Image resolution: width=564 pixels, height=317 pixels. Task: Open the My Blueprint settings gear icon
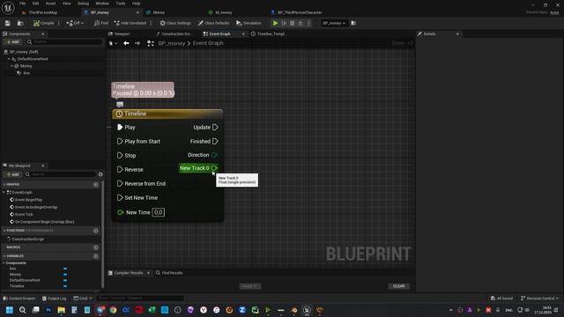tap(100, 174)
